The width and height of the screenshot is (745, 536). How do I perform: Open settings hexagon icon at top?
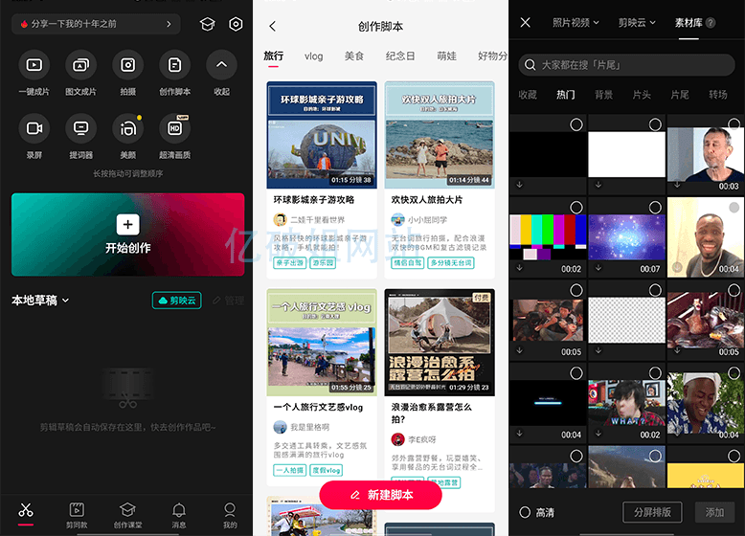(236, 24)
